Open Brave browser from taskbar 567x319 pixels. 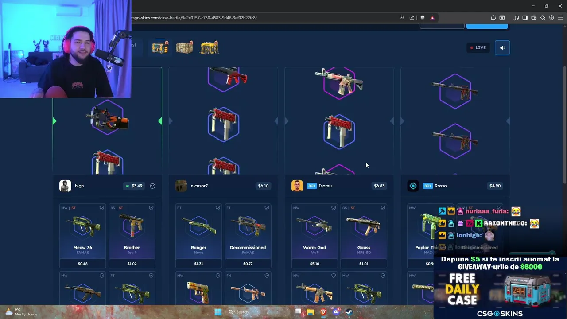pos(323,312)
